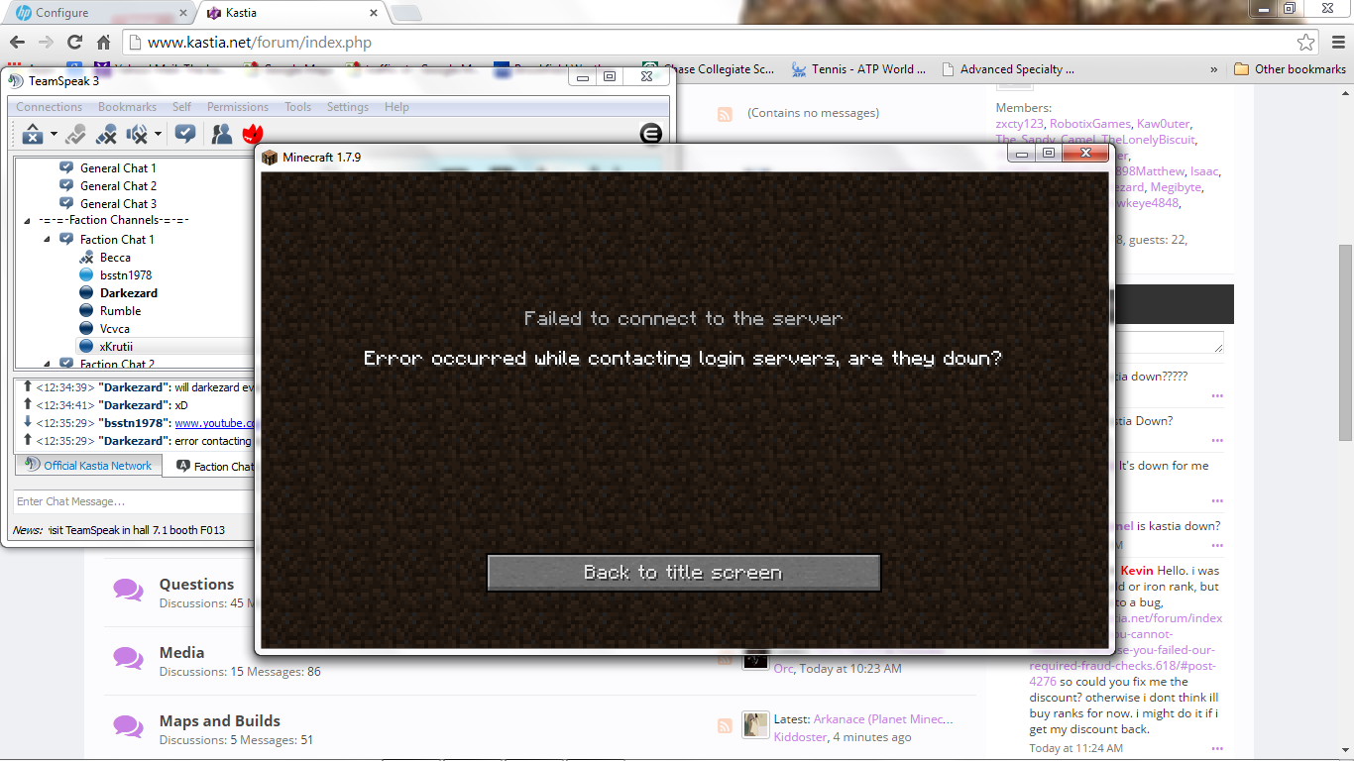1354x761 pixels.
Task: Select the General Chat 2 channel
Action: pos(118,186)
